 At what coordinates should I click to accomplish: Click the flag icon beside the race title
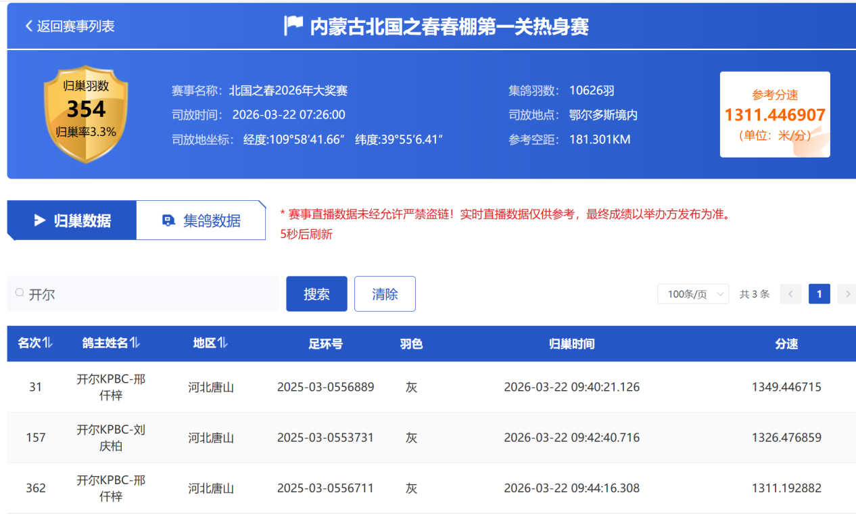click(293, 26)
